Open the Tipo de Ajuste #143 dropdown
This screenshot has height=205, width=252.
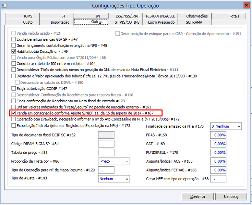pyautogui.click(x=114, y=179)
